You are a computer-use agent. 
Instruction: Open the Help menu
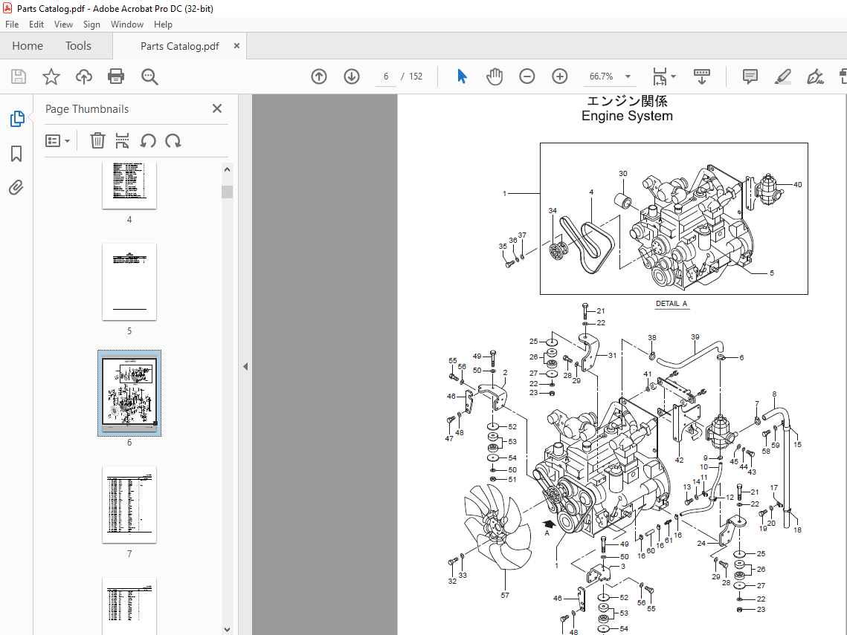click(x=163, y=25)
